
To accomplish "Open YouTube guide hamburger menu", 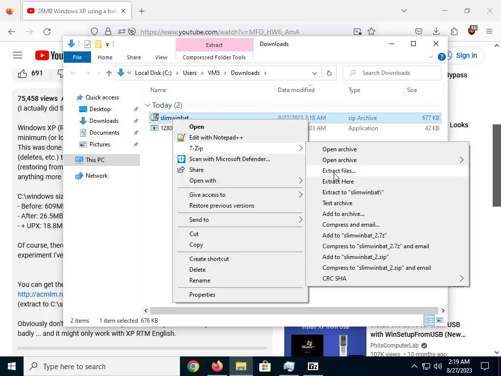I will point(18,55).
